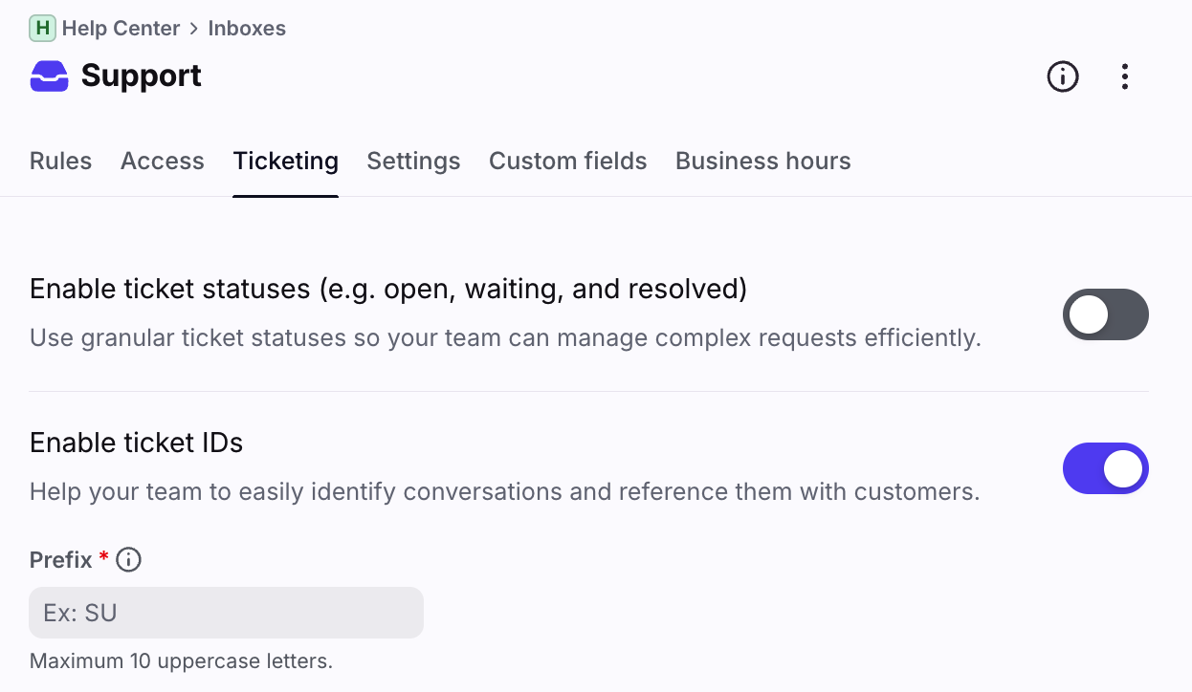This screenshot has width=1192, height=692.
Task: Click the info icon next to Prefix
Action: [x=128, y=560]
